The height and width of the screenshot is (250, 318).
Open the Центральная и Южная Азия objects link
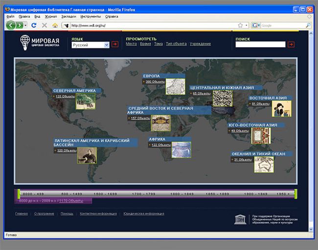(x=202, y=93)
